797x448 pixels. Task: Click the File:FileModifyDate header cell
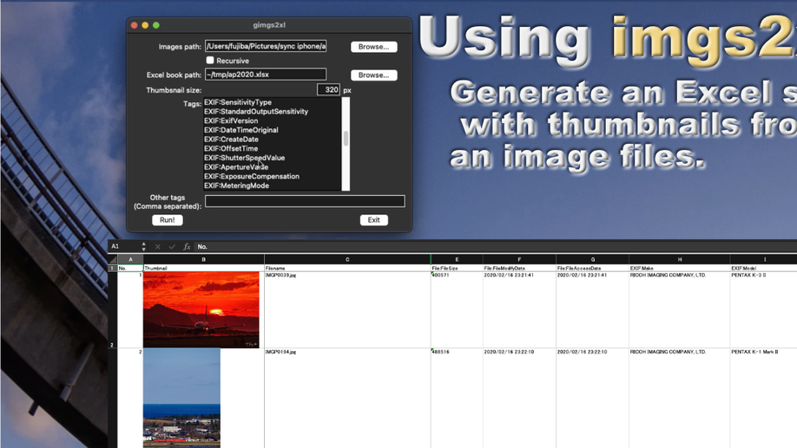point(519,268)
